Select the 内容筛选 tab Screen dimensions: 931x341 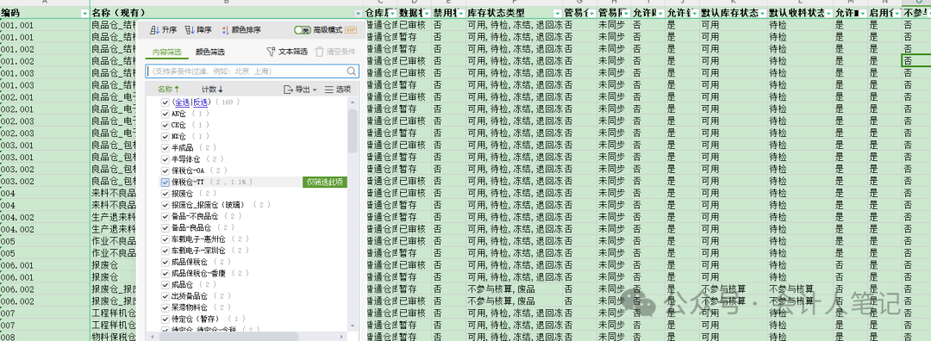(x=166, y=53)
